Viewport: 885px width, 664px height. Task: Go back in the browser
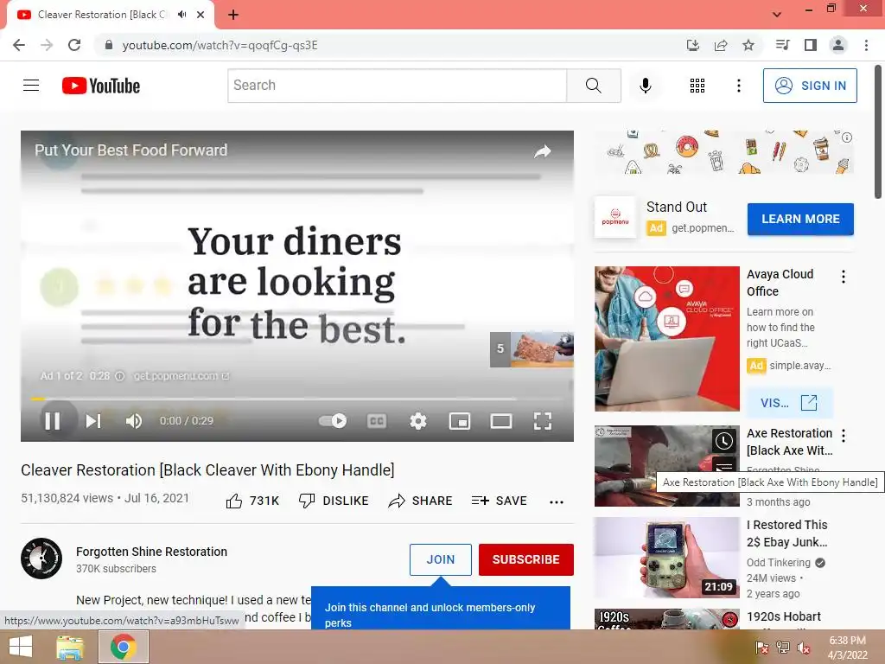[x=19, y=45]
